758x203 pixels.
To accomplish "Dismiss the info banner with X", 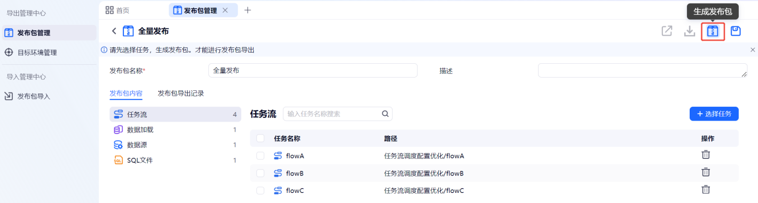I will (x=753, y=50).
